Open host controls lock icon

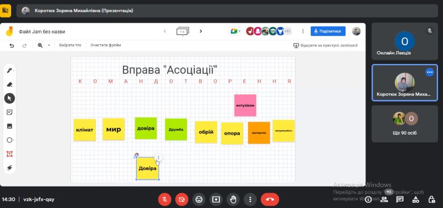click(431, 200)
